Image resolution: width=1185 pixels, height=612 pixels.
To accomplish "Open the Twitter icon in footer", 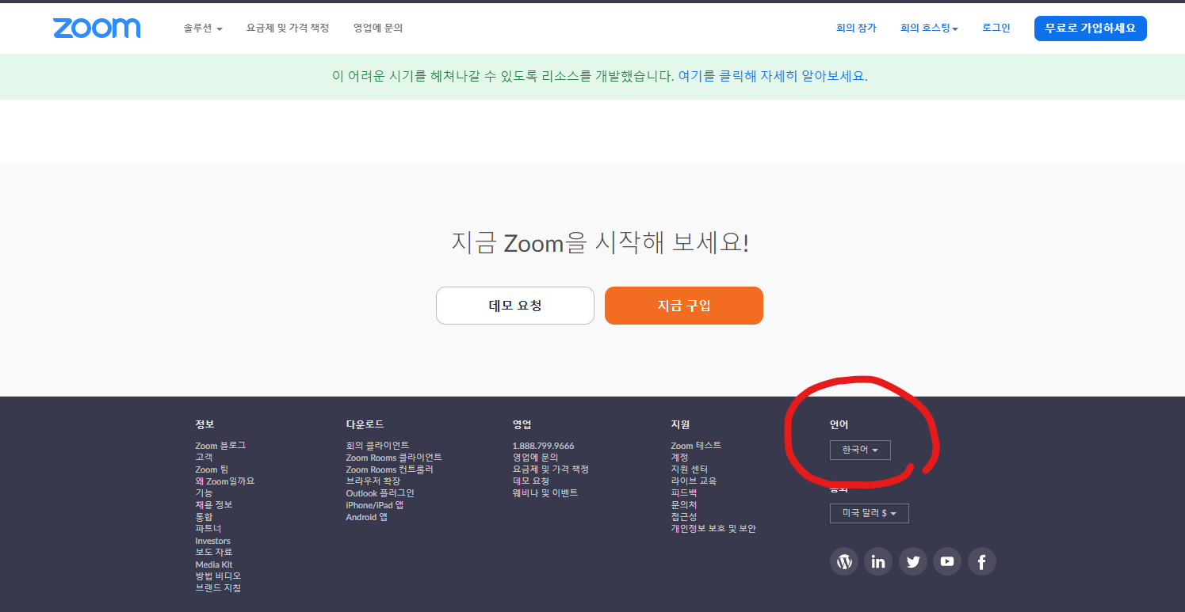I will pyautogui.click(x=913, y=562).
